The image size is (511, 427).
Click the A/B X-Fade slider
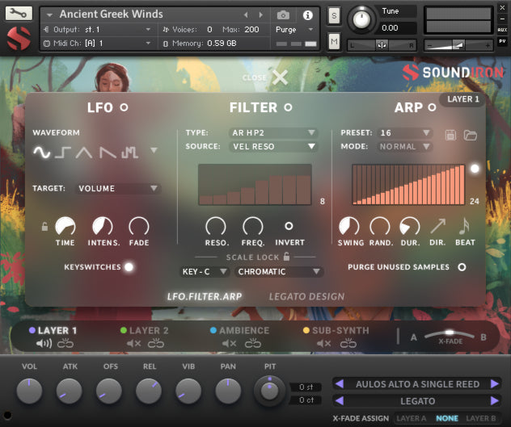450,333
